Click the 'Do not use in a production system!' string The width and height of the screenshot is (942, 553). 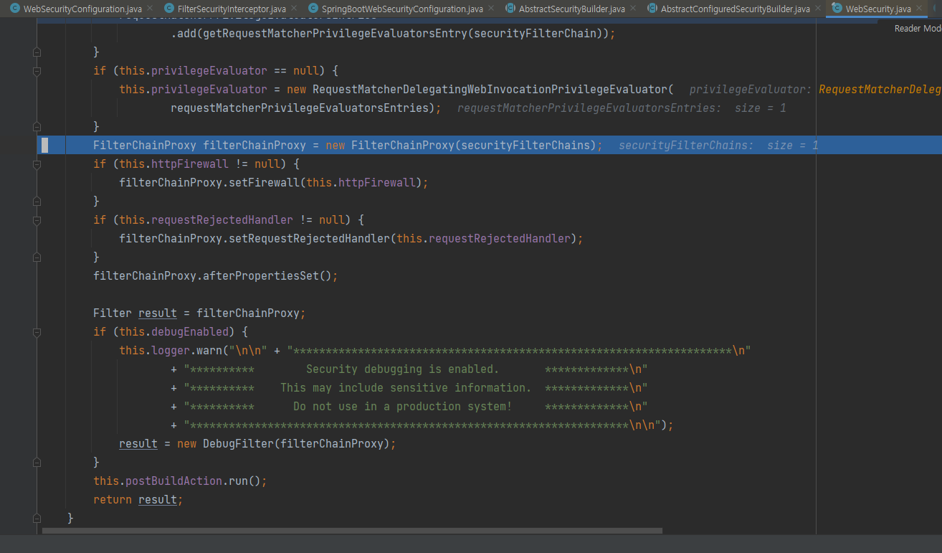click(x=403, y=407)
